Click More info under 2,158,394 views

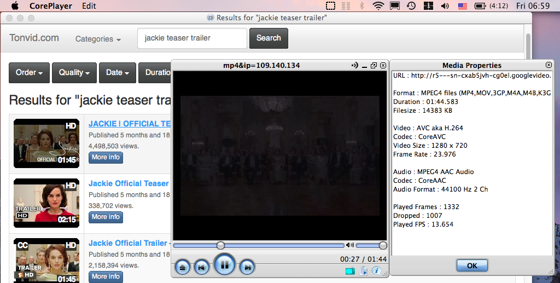pos(106,276)
